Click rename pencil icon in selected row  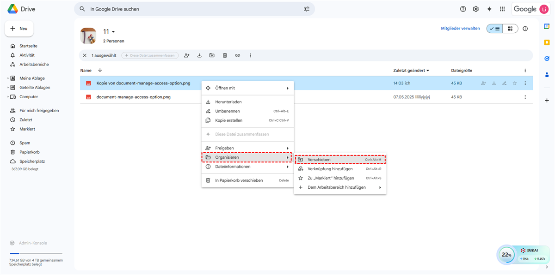(x=504, y=83)
